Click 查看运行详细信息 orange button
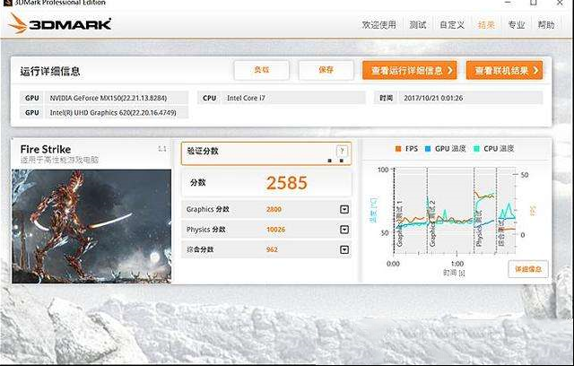The height and width of the screenshot is (366, 574). point(410,70)
